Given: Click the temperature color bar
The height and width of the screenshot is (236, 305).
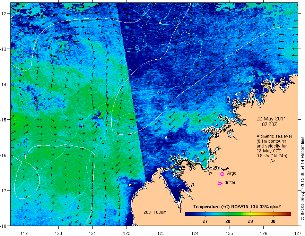Looking at the screenshot, I should 238,214.
